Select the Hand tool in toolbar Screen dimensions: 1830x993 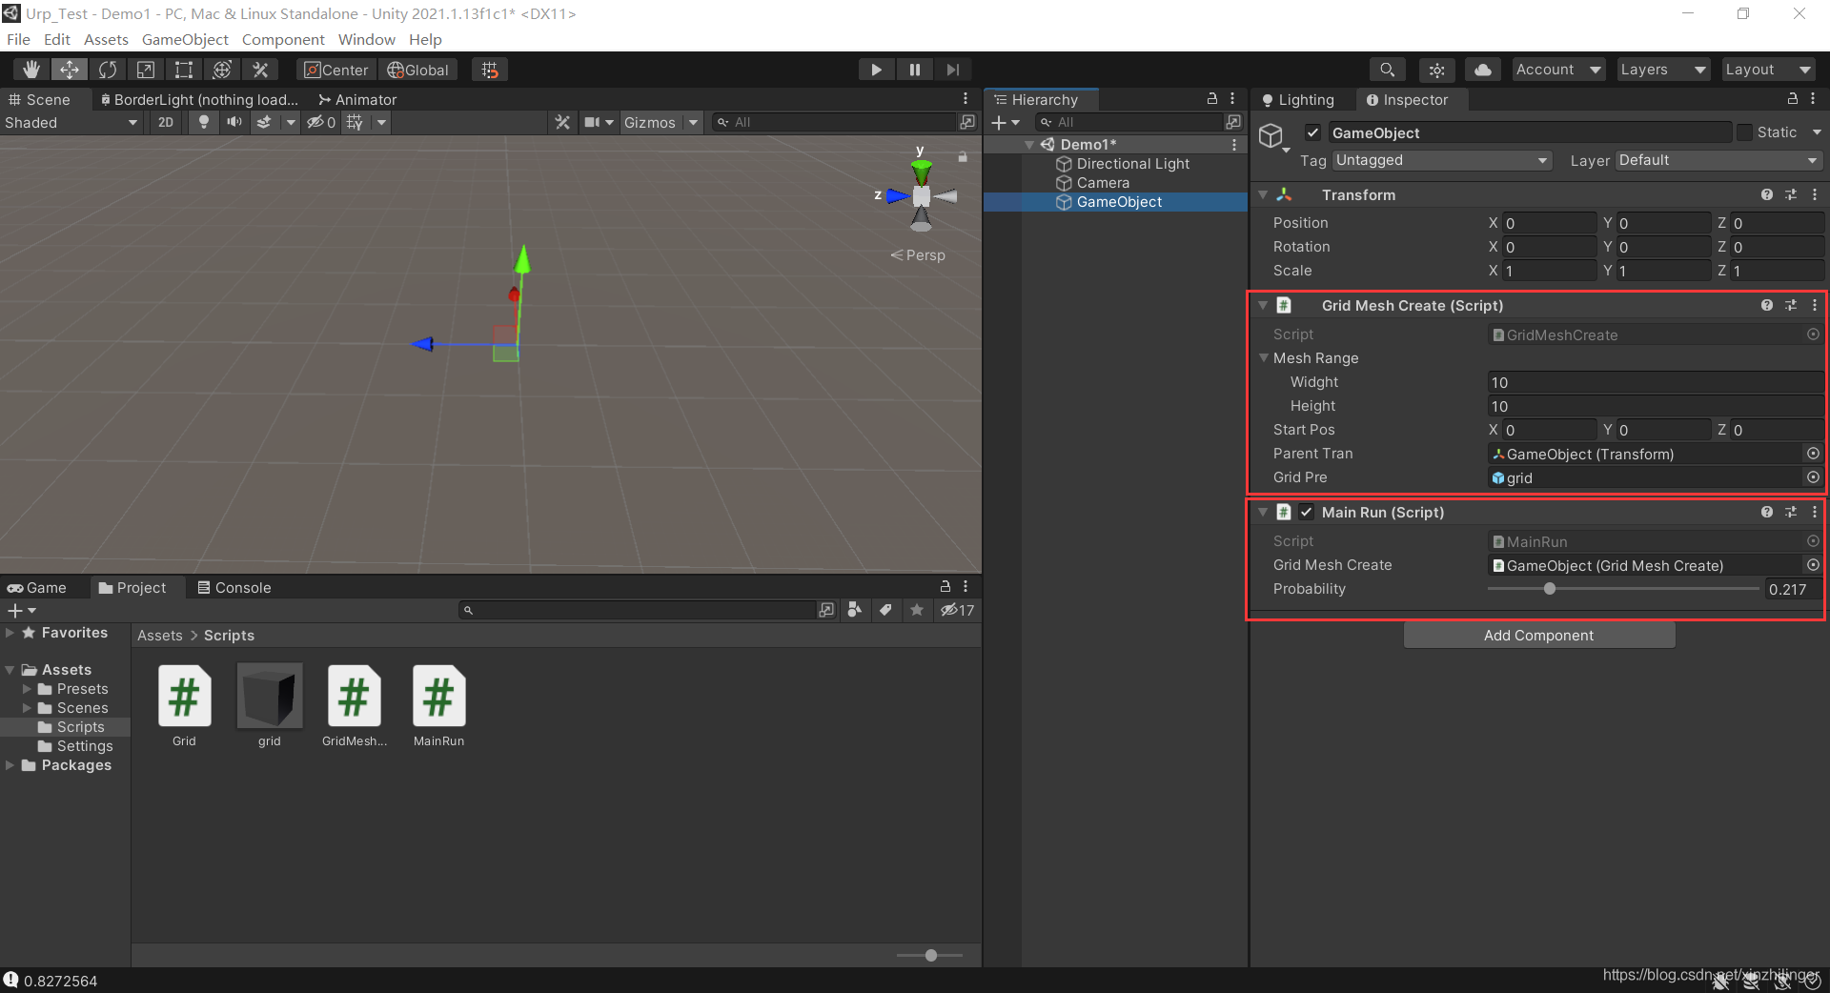[x=30, y=70]
